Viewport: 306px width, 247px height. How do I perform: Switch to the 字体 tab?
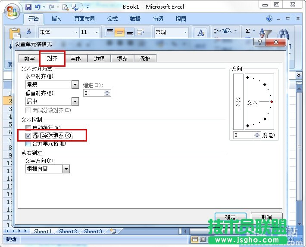pyautogui.click(x=75, y=59)
